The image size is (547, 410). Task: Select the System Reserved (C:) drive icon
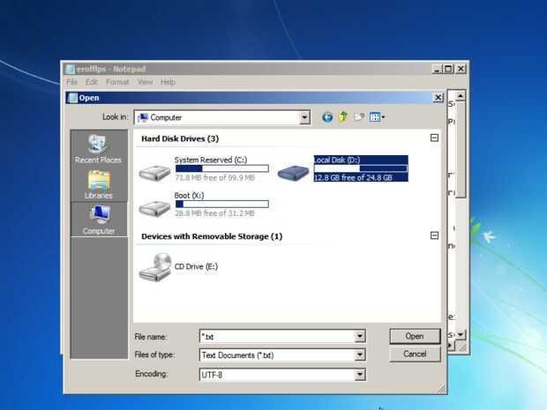point(154,172)
